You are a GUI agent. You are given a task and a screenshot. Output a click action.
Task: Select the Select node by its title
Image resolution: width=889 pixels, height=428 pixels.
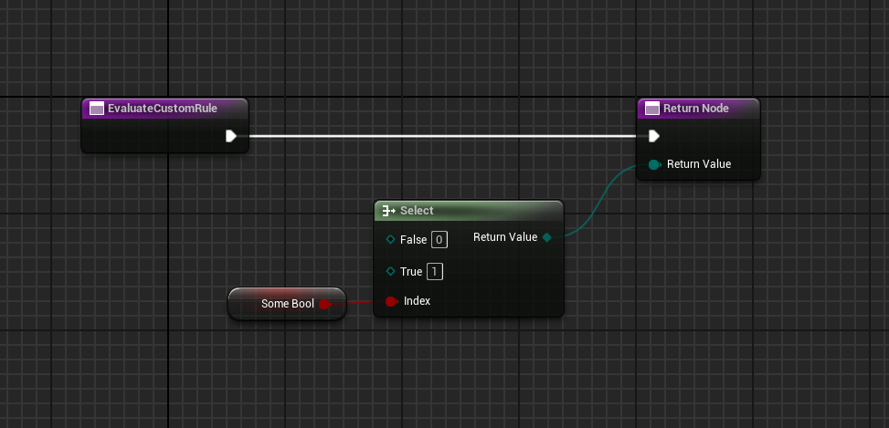click(x=417, y=211)
